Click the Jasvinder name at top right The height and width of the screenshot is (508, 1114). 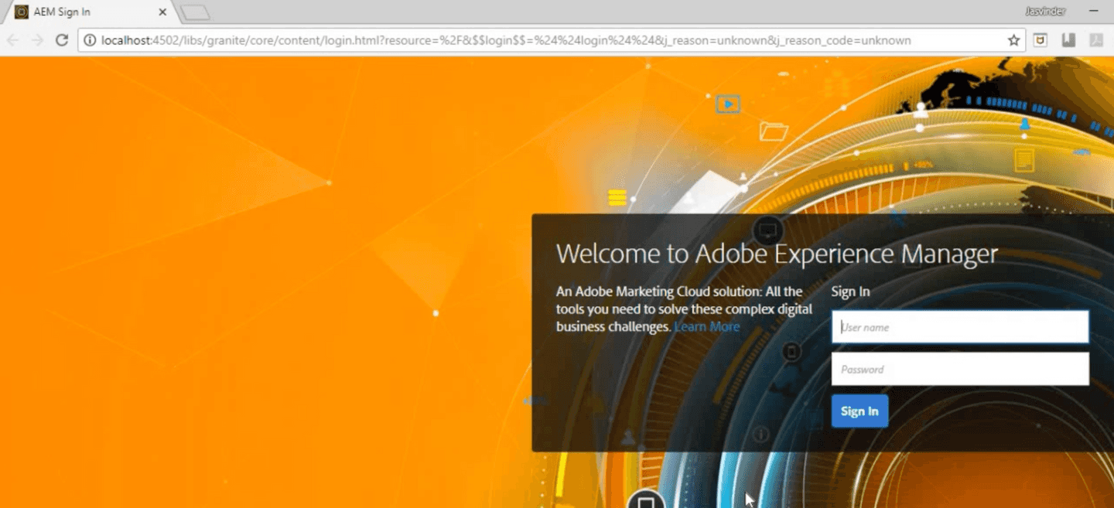pyautogui.click(x=1046, y=11)
